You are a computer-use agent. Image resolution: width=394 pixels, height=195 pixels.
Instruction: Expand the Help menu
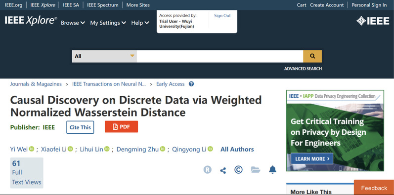point(140,23)
